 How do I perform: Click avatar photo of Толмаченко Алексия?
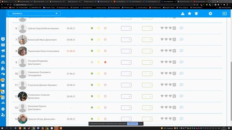pos(22,96)
